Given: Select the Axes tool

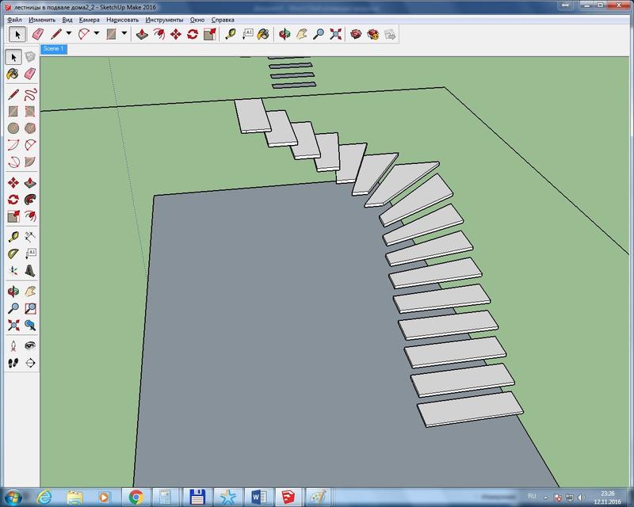Looking at the screenshot, I should pos(13,271).
